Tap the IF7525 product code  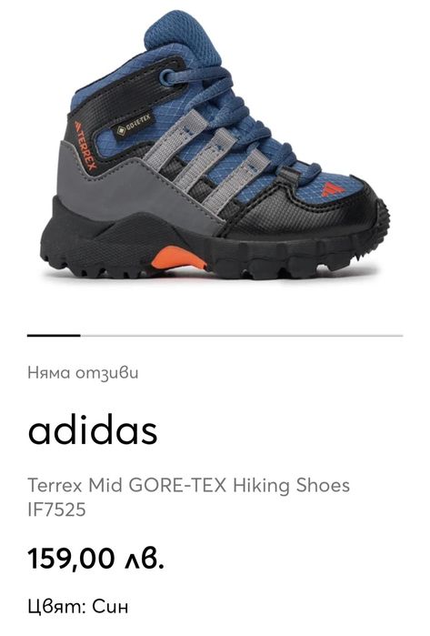pos(56,510)
